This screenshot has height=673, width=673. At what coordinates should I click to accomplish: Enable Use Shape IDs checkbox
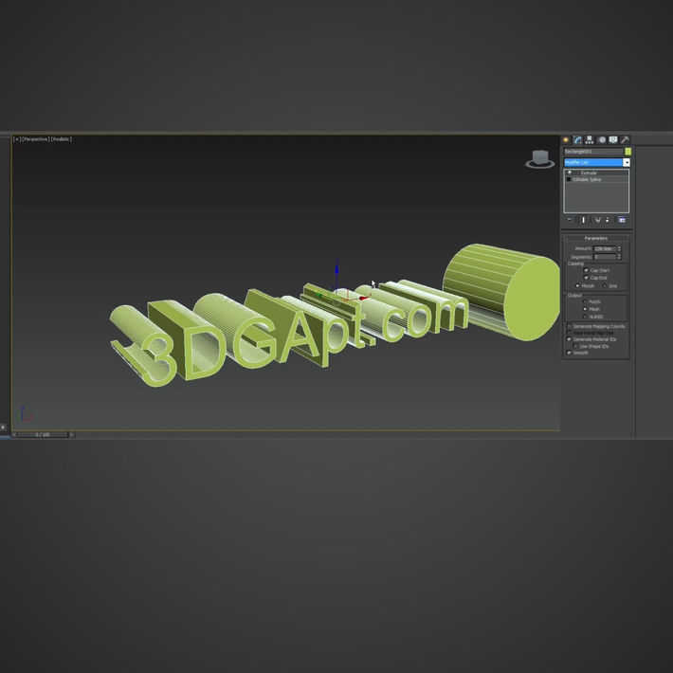576,346
